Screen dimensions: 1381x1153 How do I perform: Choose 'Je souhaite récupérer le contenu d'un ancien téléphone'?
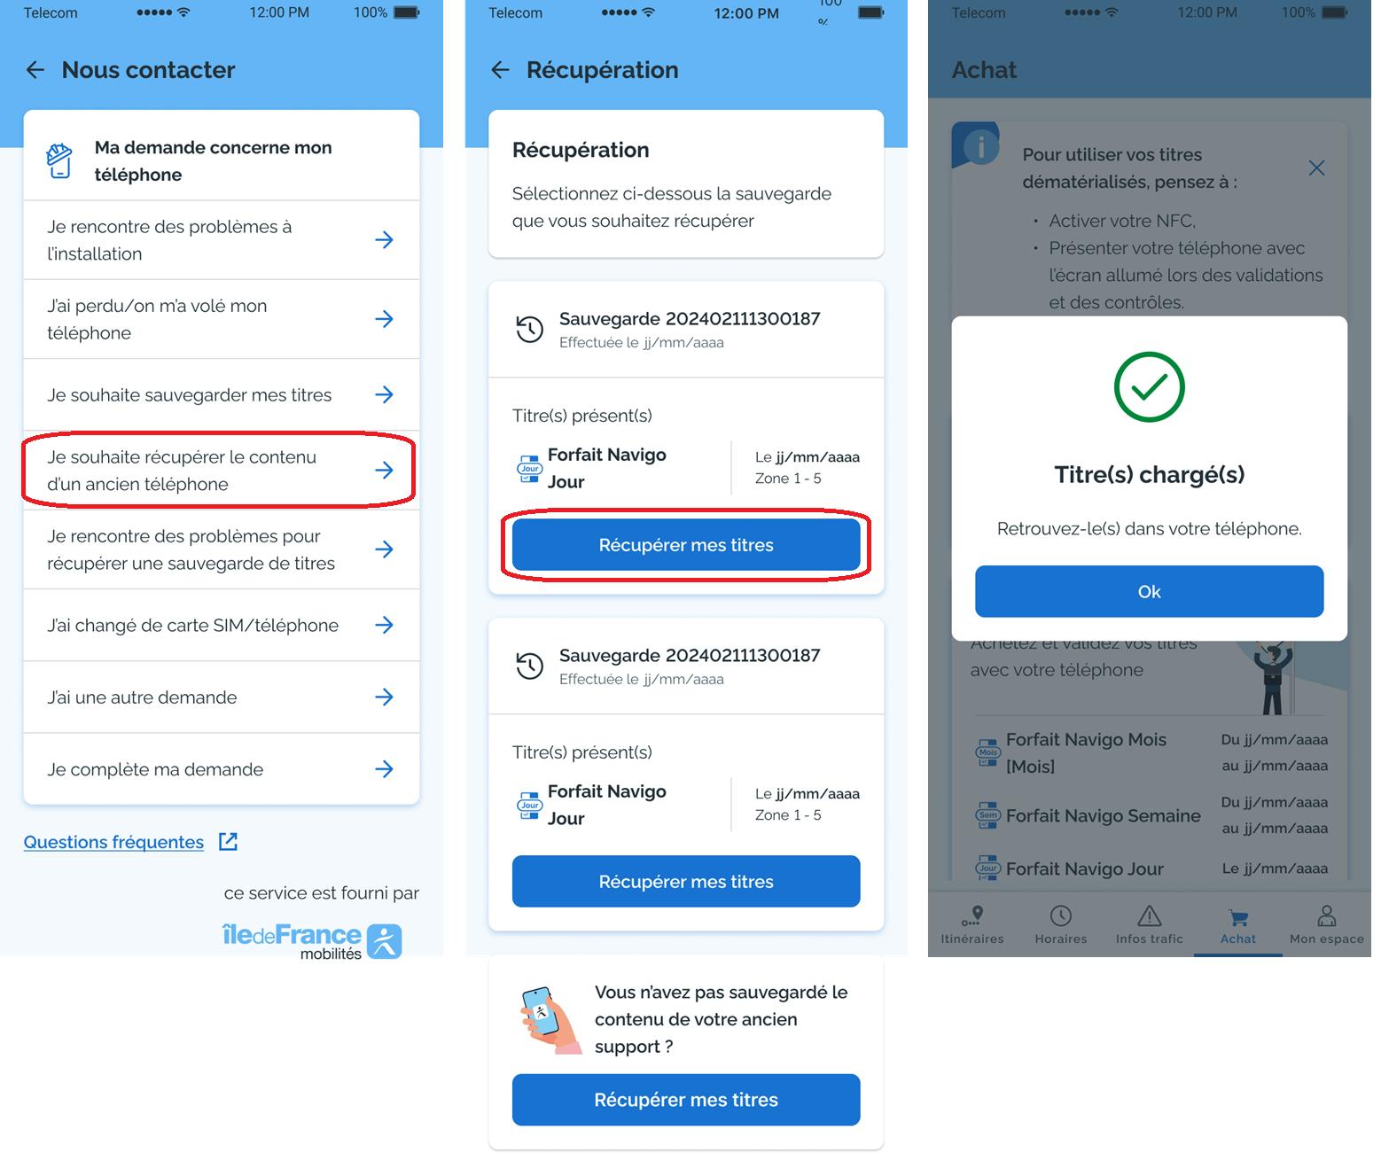click(x=221, y=470)
